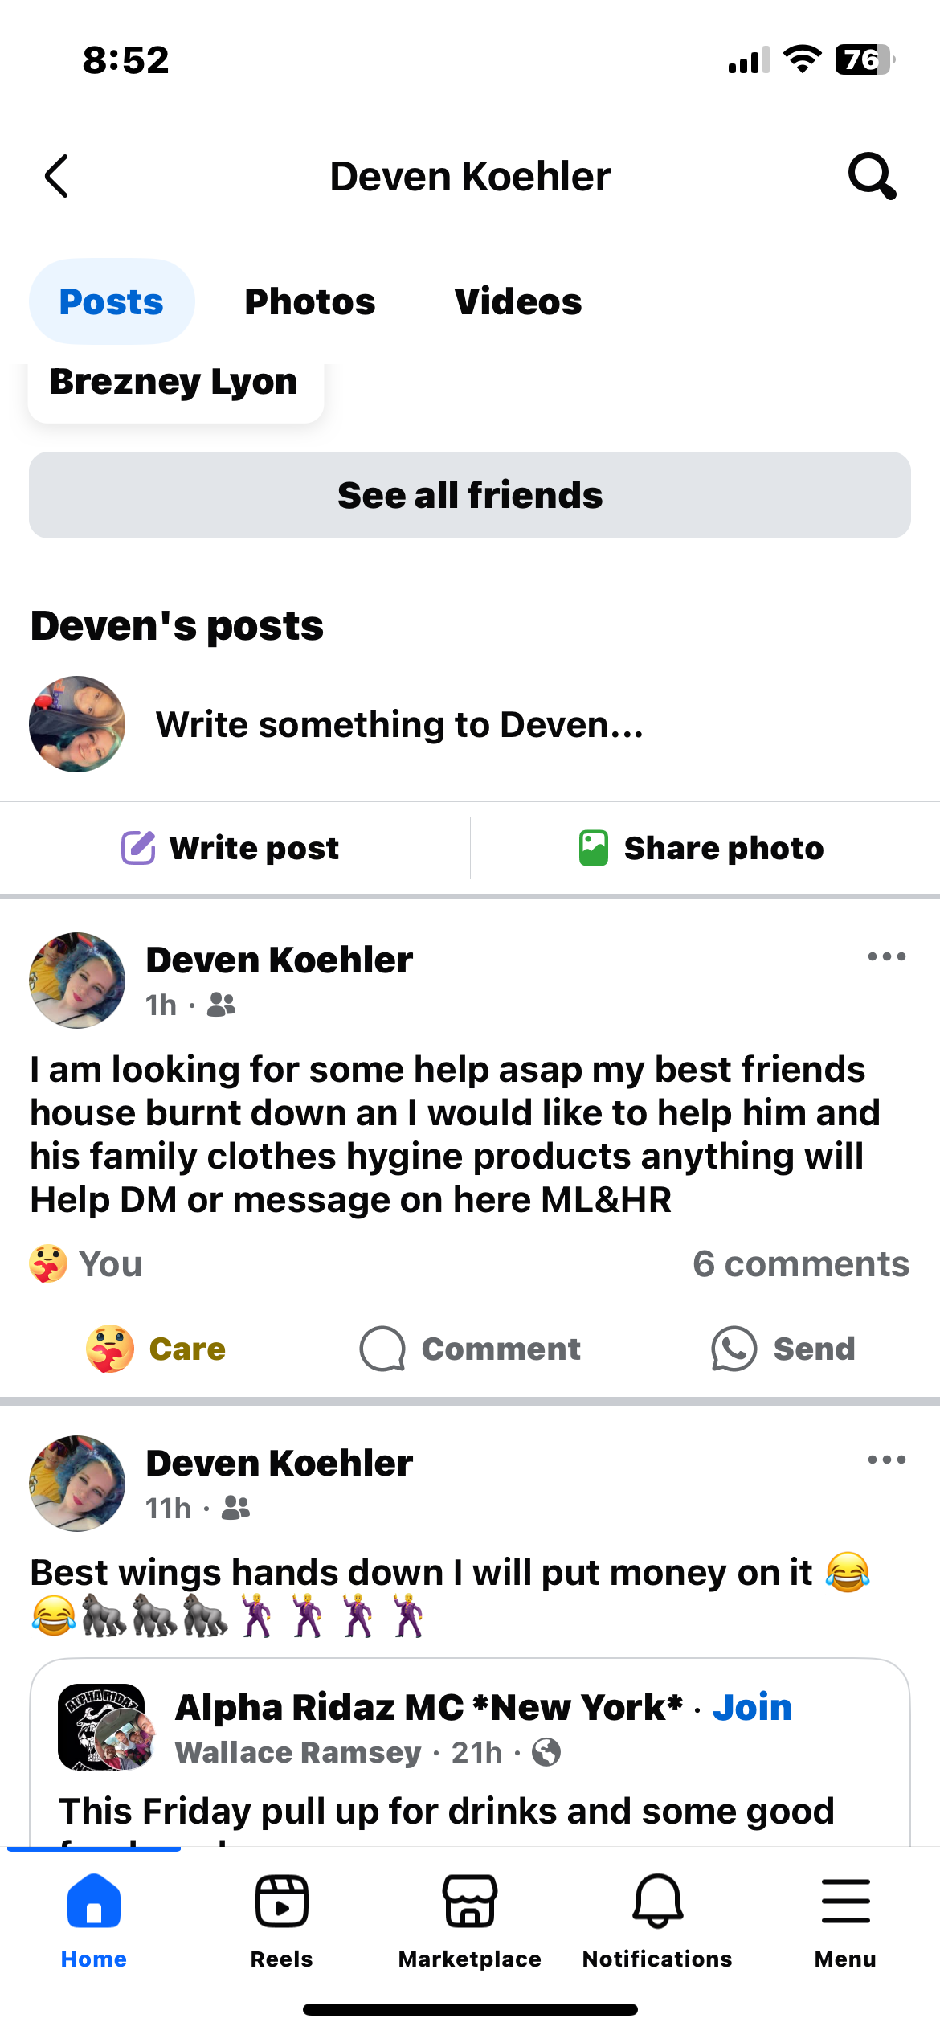Open the hamburger Menu icon
940x2035 pixels.
pyautogui.click(x=845, y=1921)
